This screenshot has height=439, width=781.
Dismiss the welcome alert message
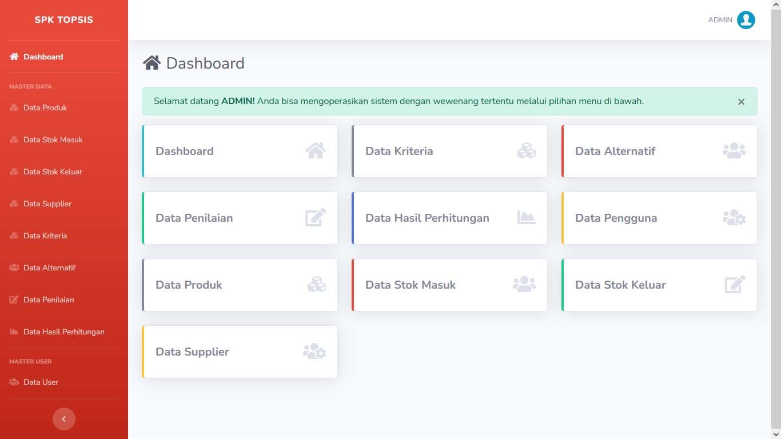point(741,102)
